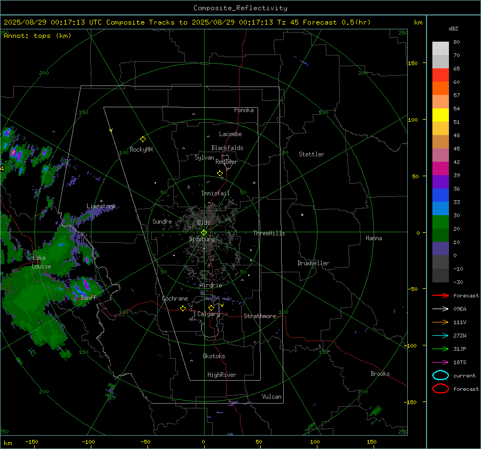Click the Calgary city label
The image size is (481, 449).
pyautogui.click(x=208, y=314)
